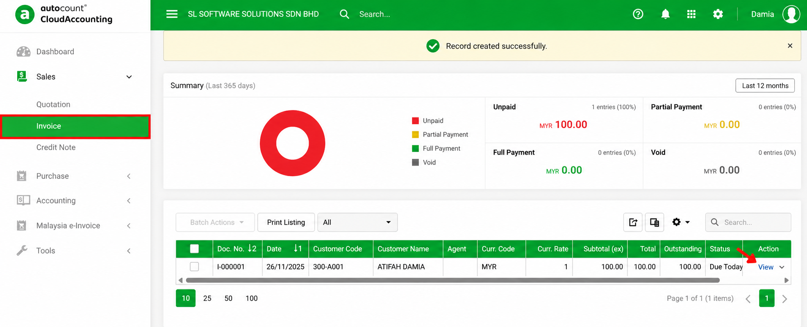The width and height of the screenshot is (807, 327).
Task: Tick the checkbox for invoice I-000001
Action: (x=194, y=266)
